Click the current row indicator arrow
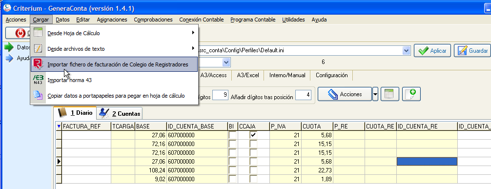 (59, 162)
